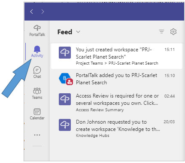Image resolution: width=185 pixels, height=163 pixels.
Task: Open 'Access Review is required' notification
Action: (x=117, y=99)
